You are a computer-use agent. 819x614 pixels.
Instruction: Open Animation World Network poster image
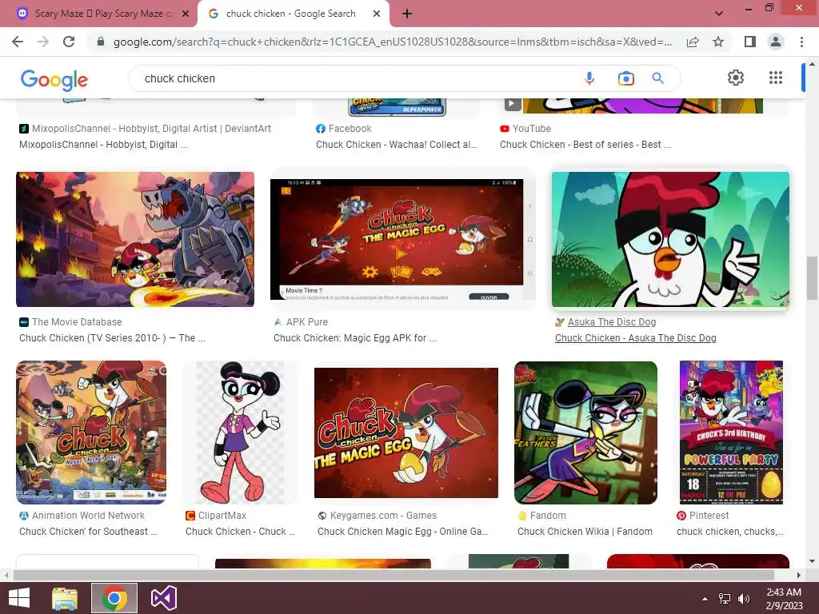(91, 433)
